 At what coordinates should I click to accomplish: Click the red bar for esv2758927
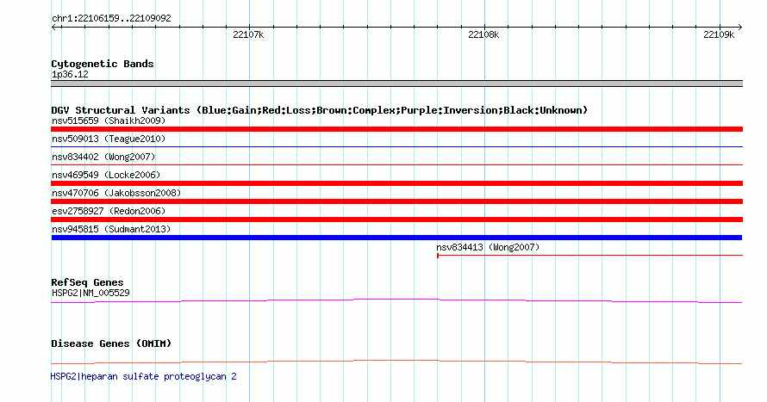click(x=396, y=220)
